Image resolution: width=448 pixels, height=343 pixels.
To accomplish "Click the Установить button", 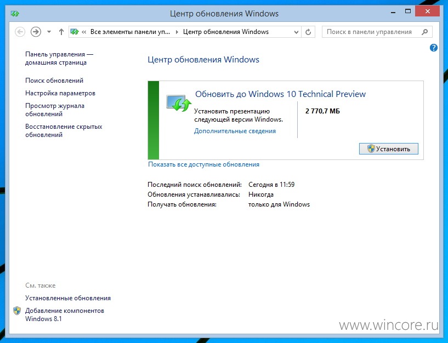I will click(389, 149).
